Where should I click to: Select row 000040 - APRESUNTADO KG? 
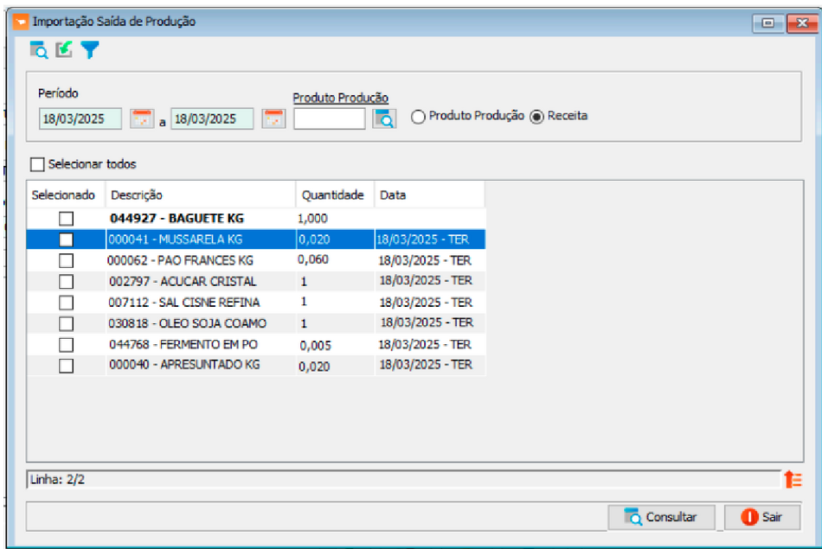[256, 366]
